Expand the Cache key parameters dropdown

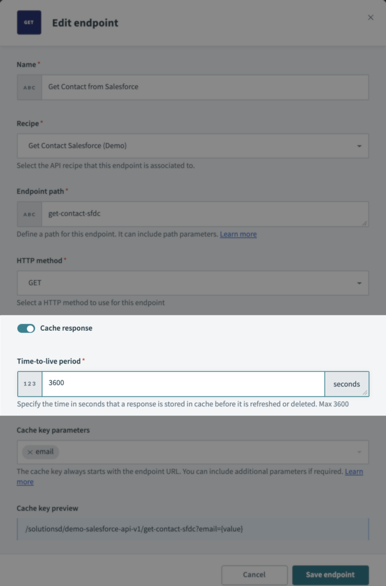[x=360, y=452]
